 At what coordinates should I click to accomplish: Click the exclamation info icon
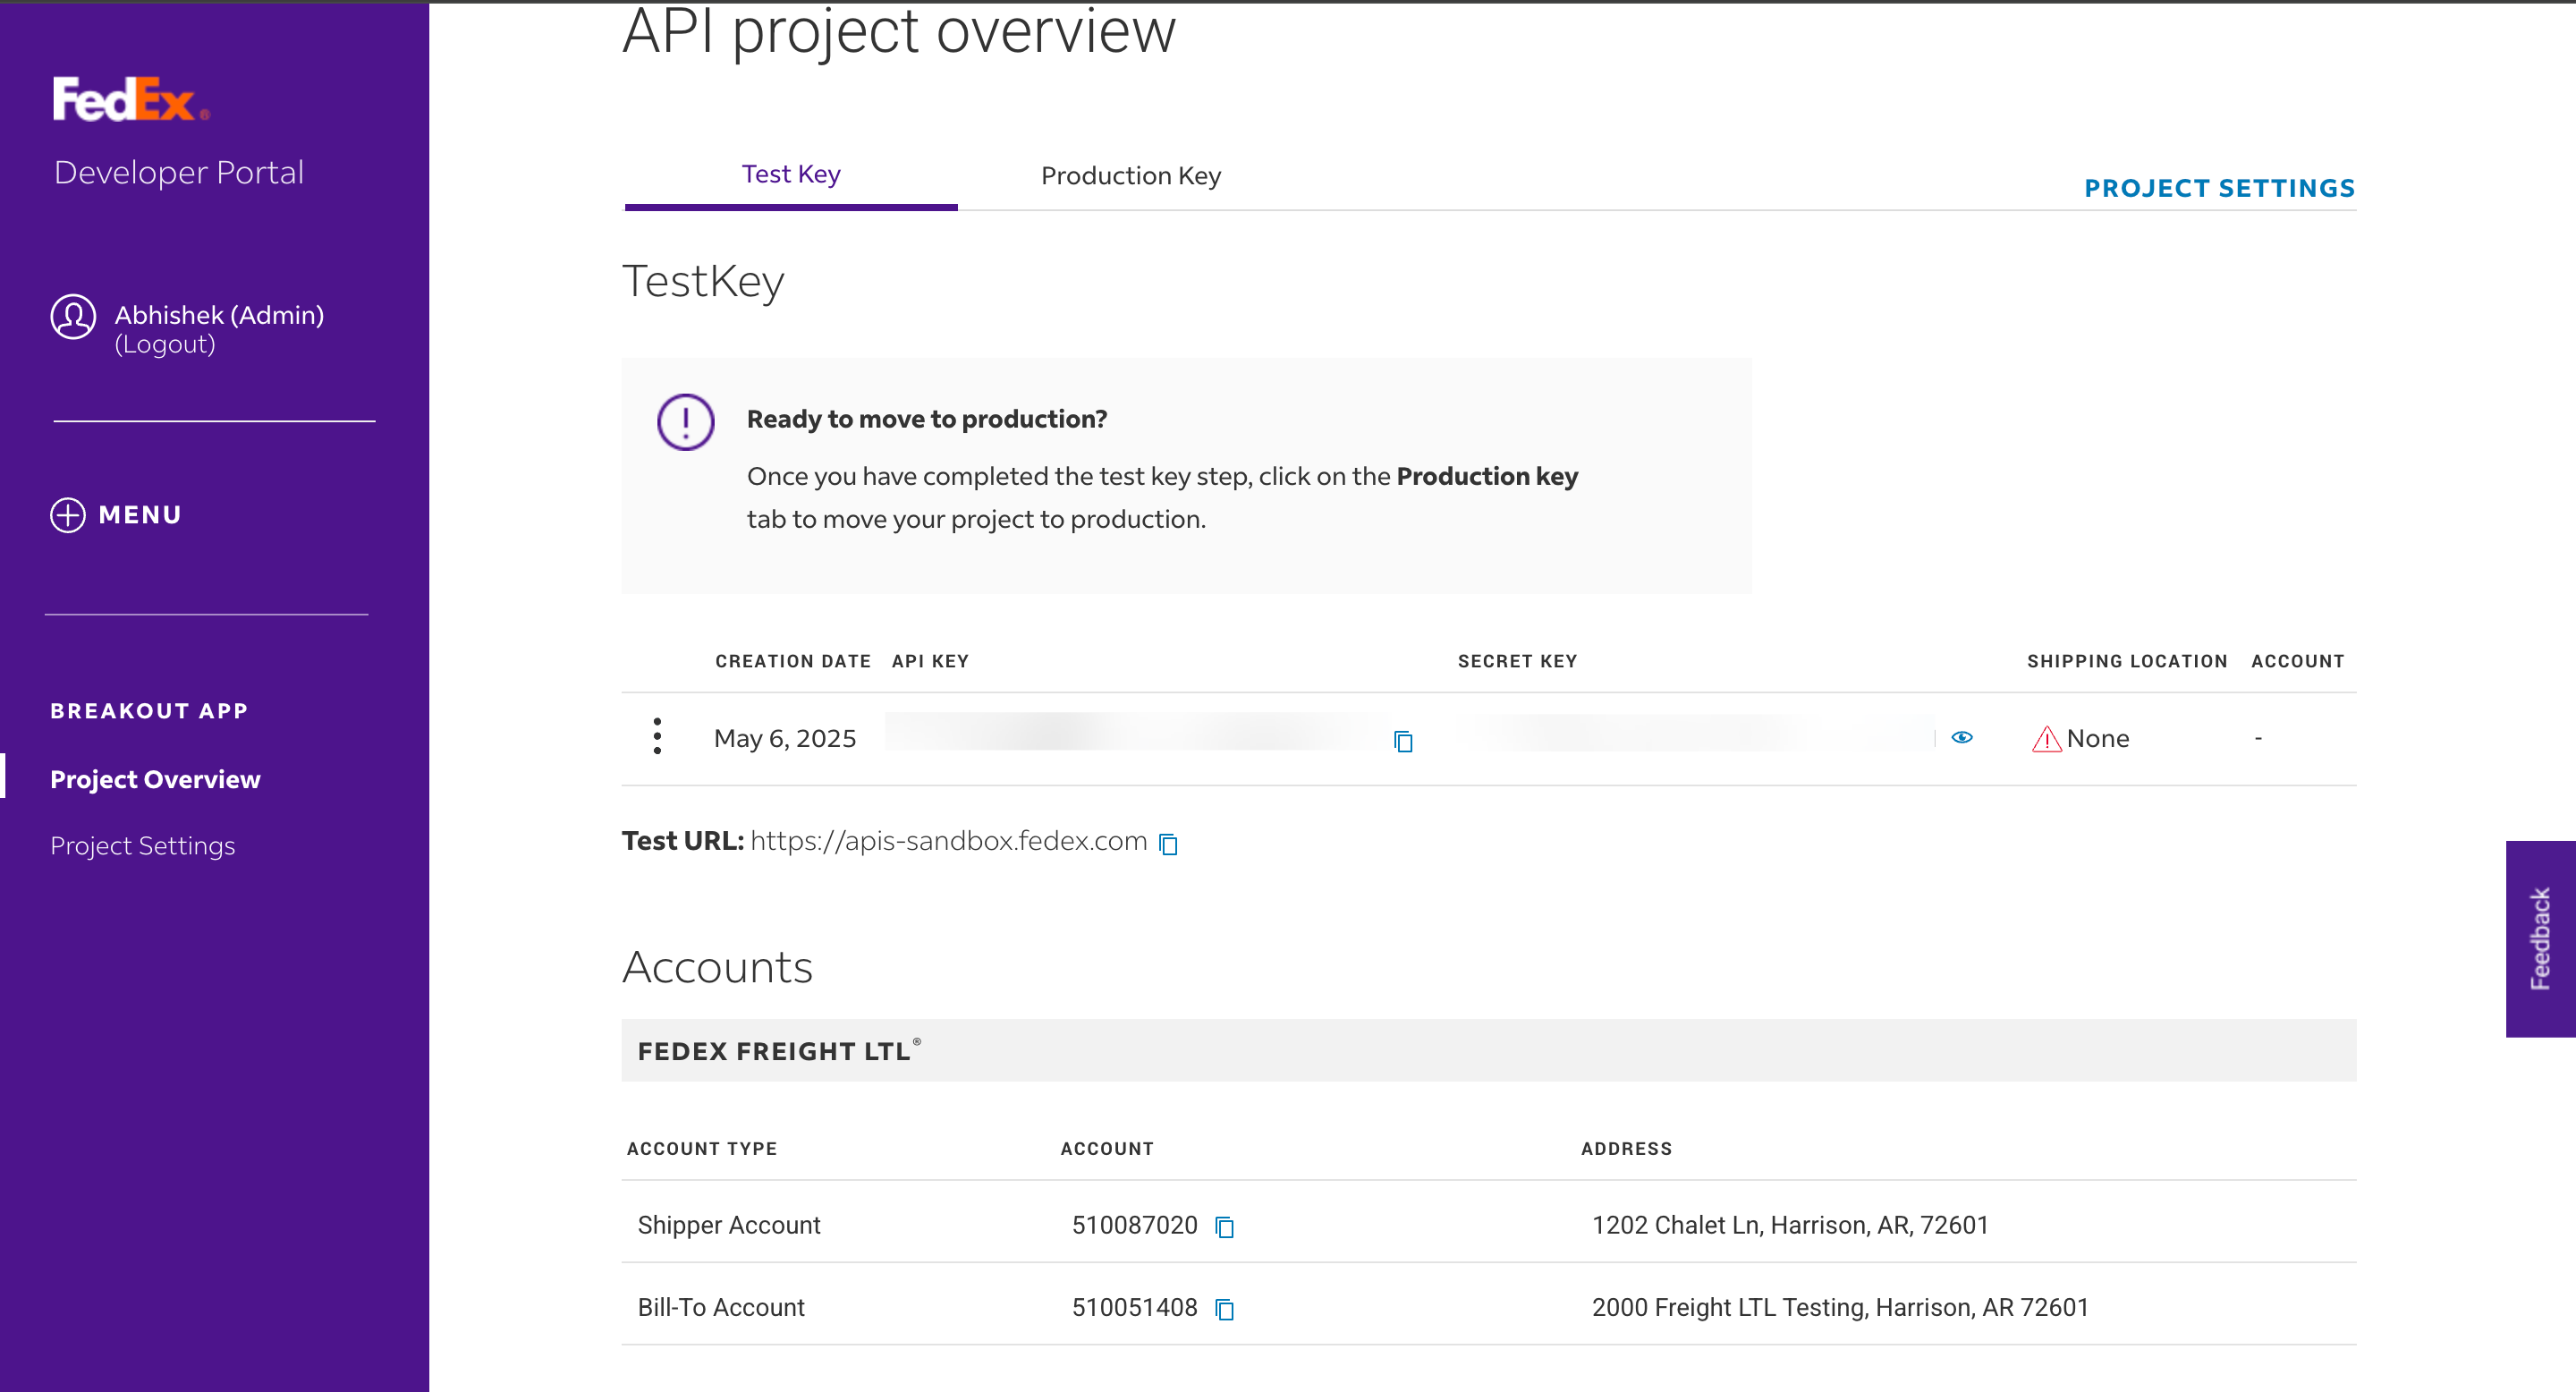[x=685, y=422]
